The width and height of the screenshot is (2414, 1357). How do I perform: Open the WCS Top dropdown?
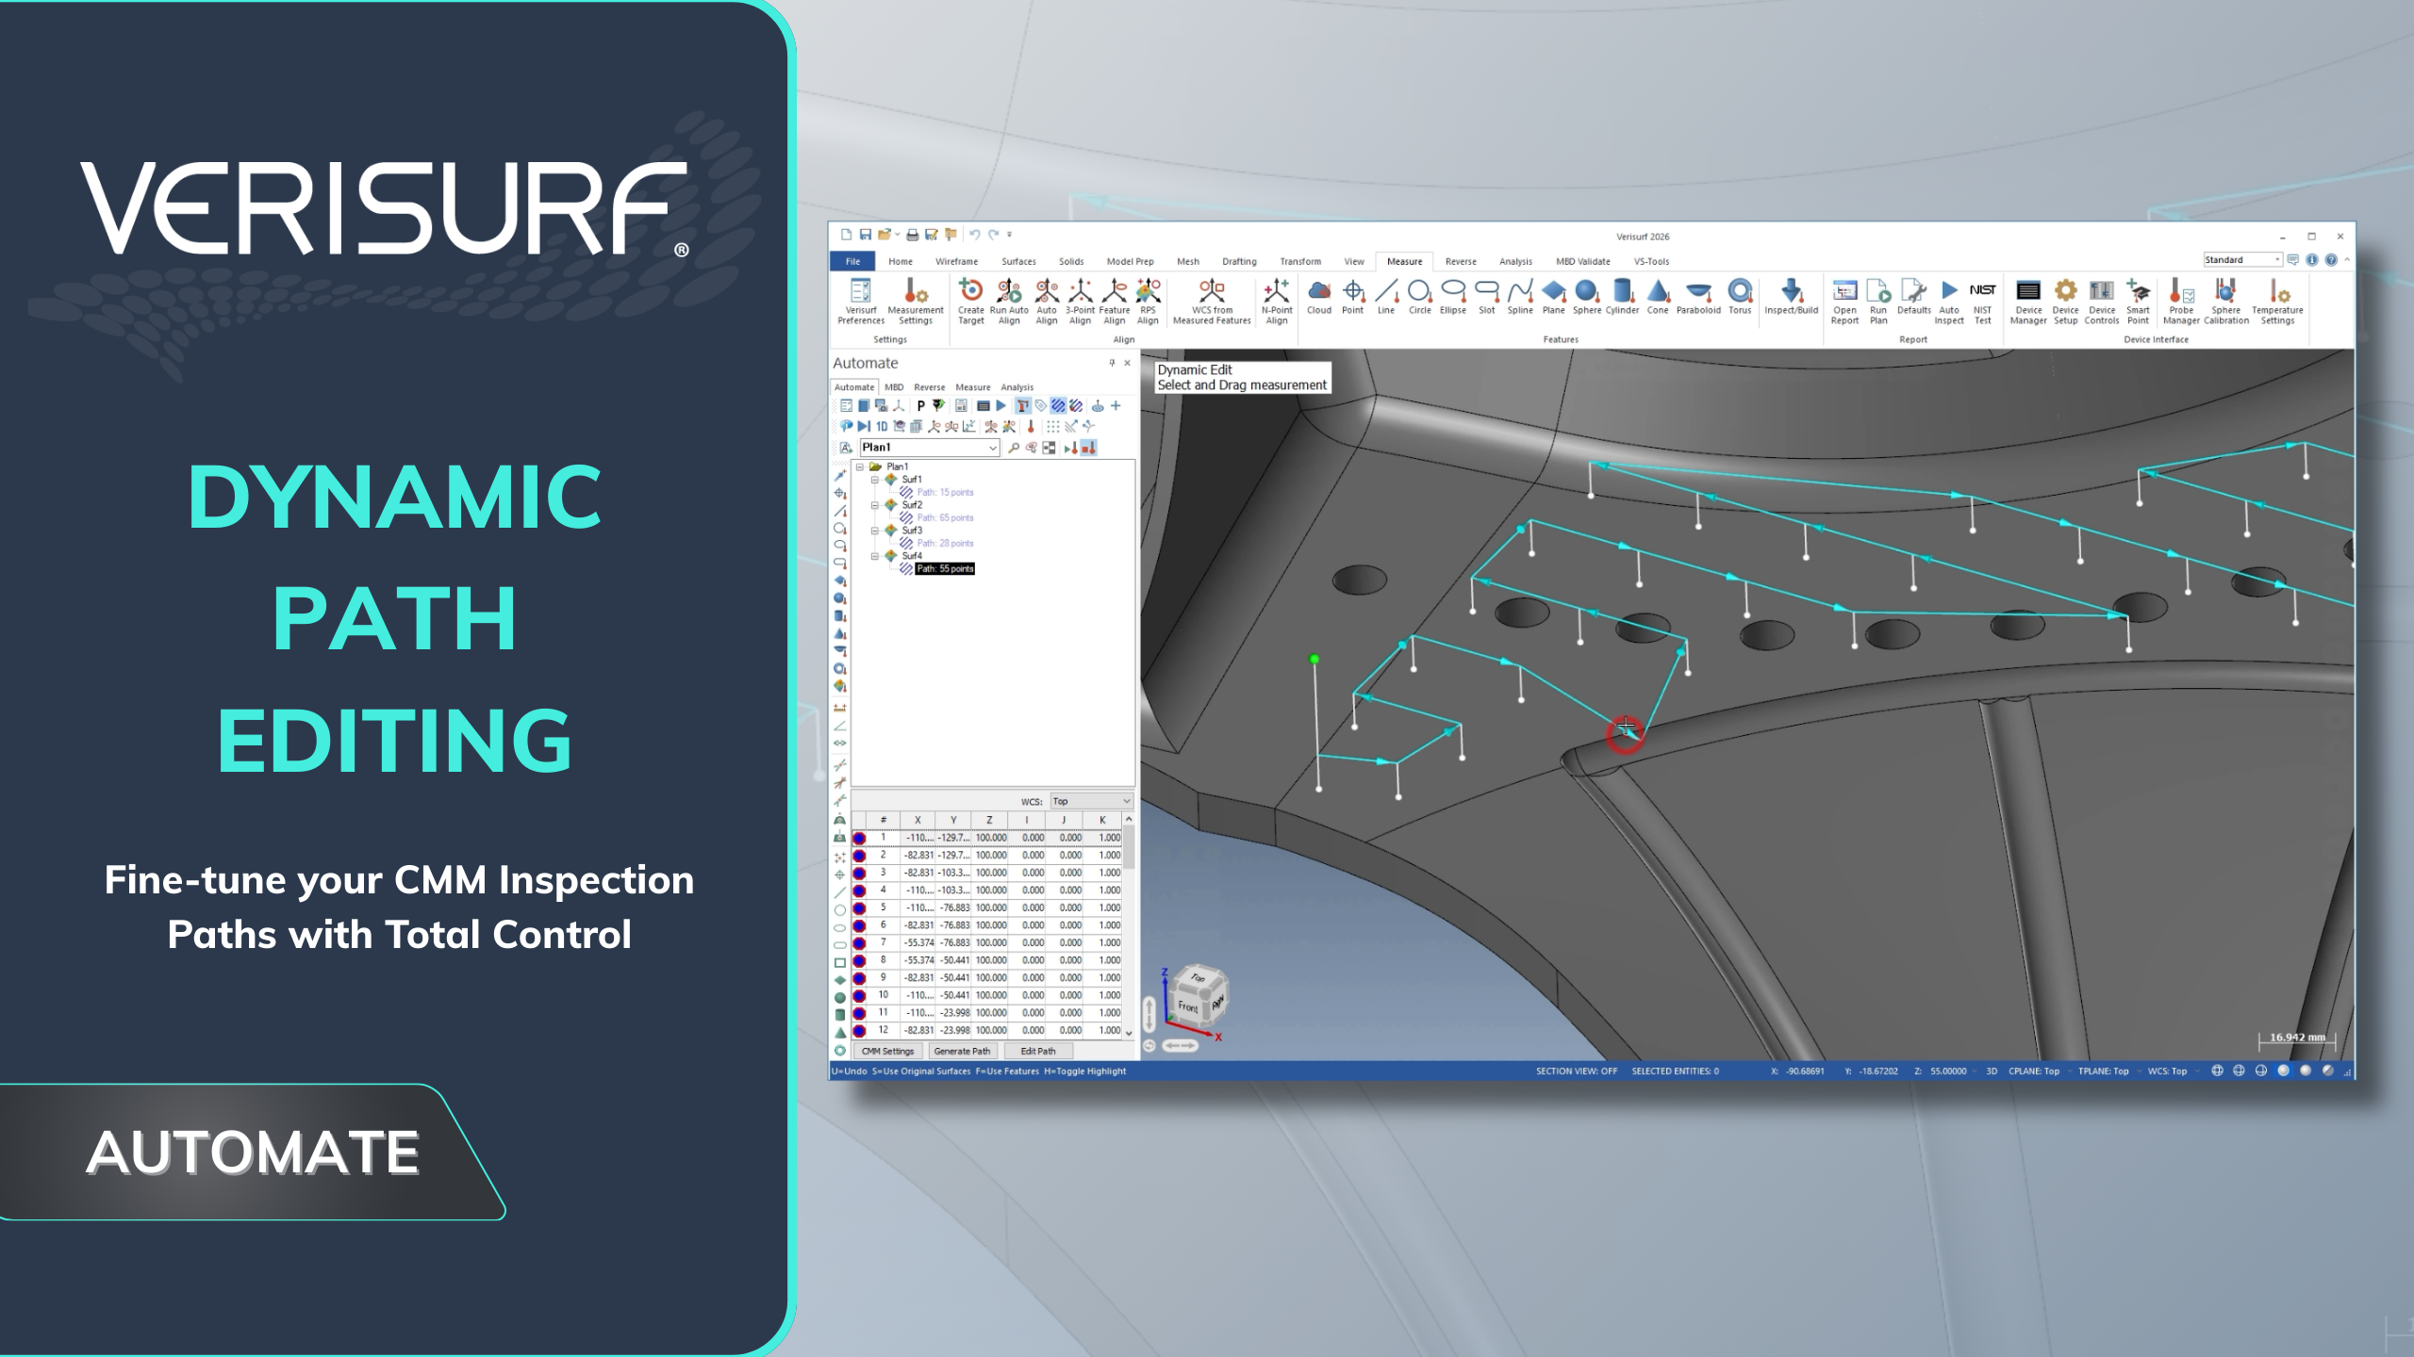(x=1091, y=801)
